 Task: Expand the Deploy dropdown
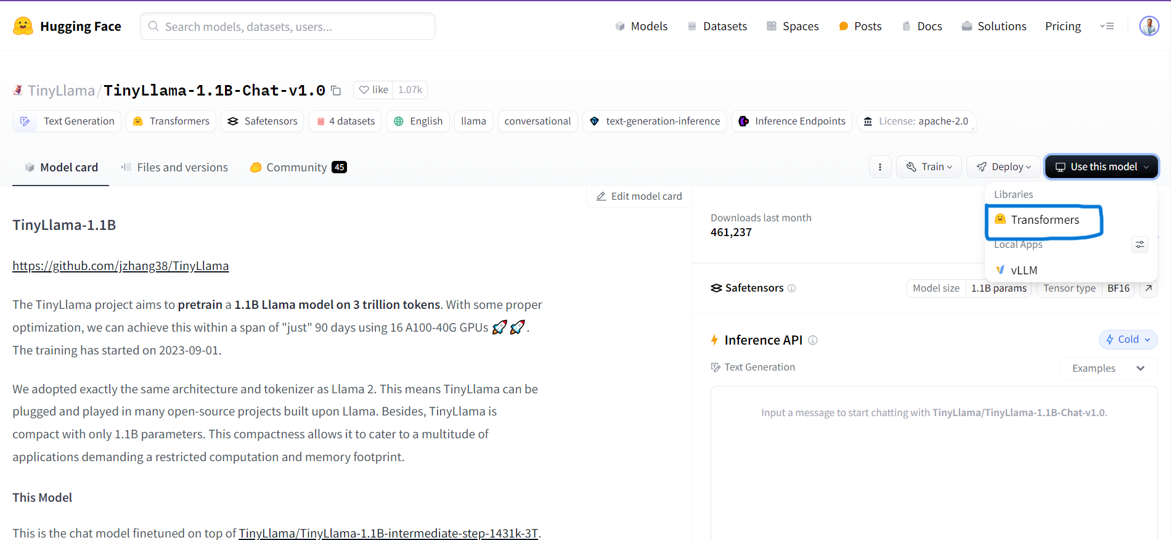(1003, 167)
